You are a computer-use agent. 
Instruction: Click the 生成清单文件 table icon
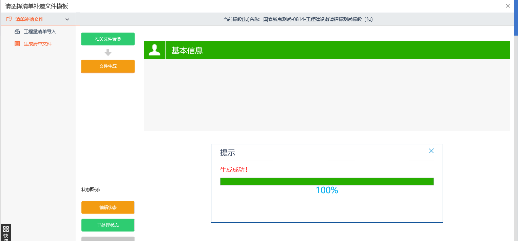tap(17, 44)
